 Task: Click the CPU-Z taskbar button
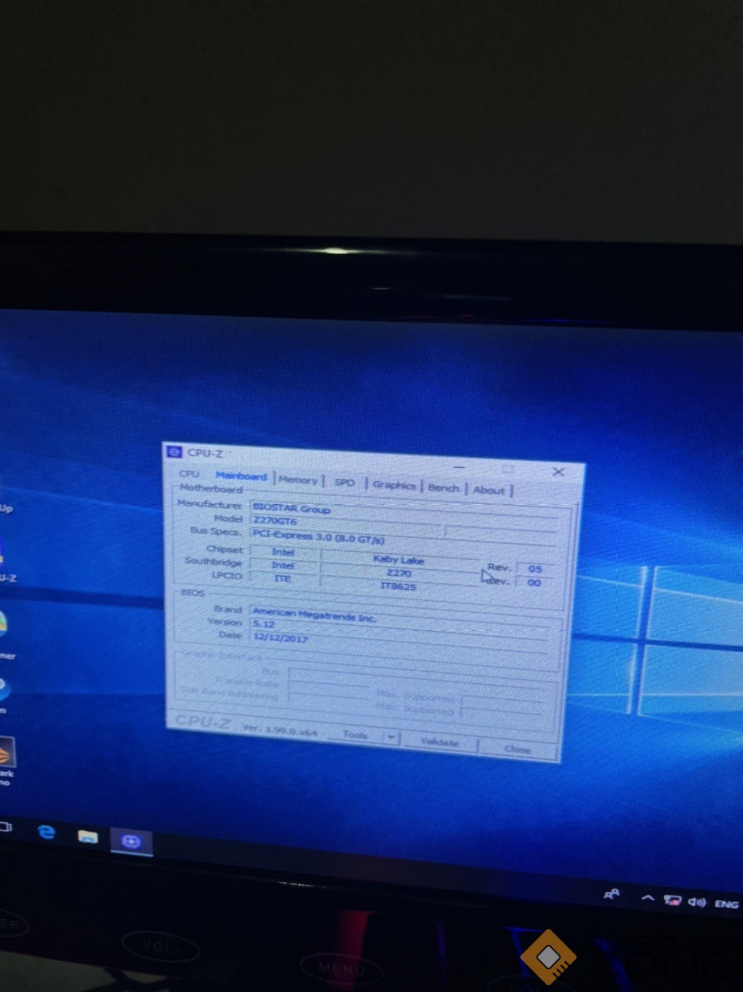pyautogui.click(x=131, y=842)
